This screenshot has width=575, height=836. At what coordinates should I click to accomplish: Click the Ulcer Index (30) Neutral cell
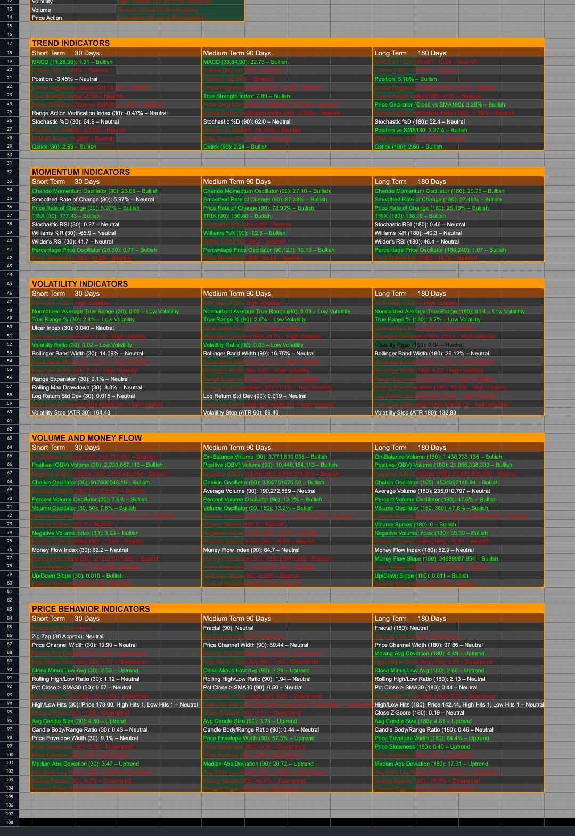73,328
